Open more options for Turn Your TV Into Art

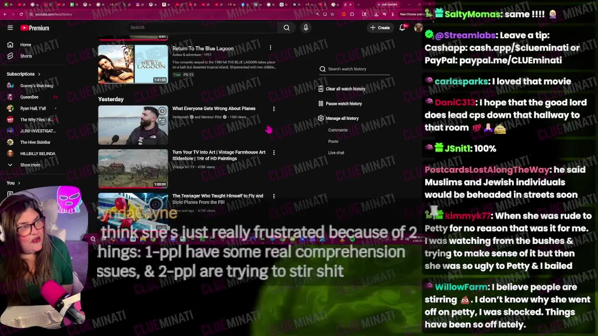(x=274, y=153)
